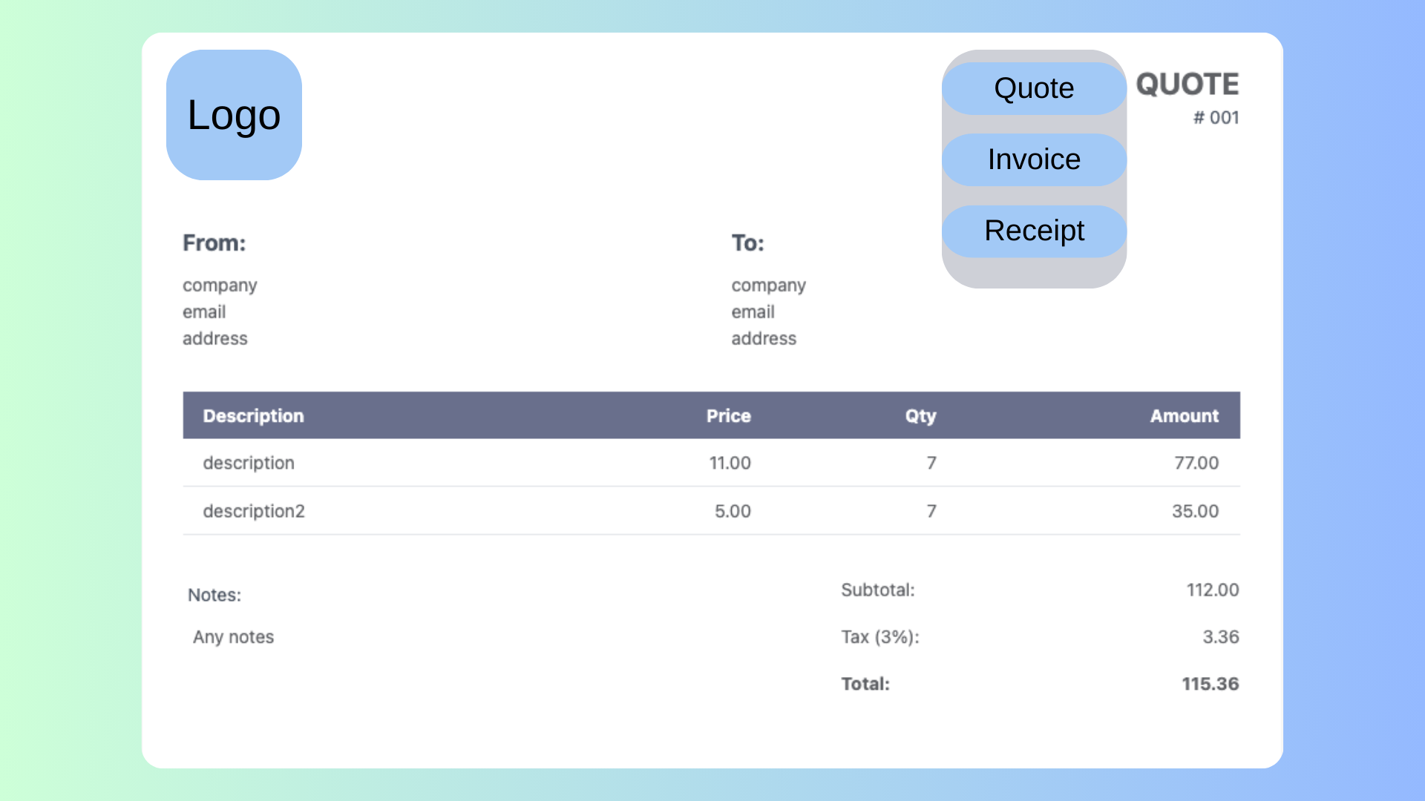Viewport: 1425px width, 801px height.
Task: Click the Logo placeholder box
Action: pyautogui.click(x=234, y=115)
